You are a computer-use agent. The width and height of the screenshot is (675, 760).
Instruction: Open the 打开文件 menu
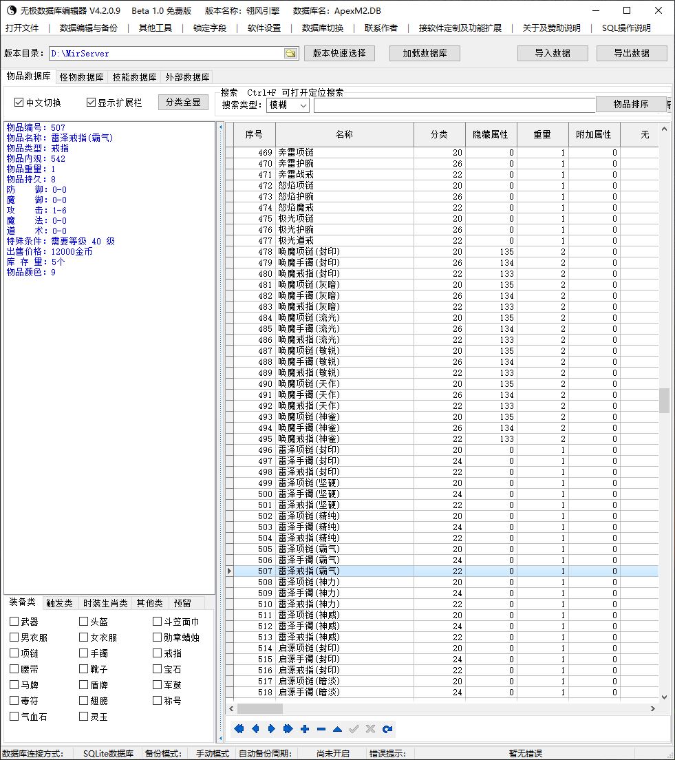22,28
